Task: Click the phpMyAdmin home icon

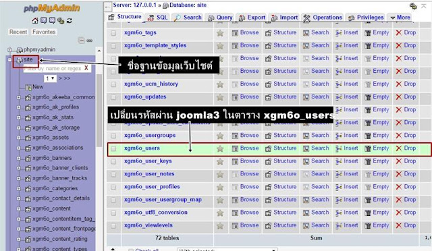Action: pos(35,21)
